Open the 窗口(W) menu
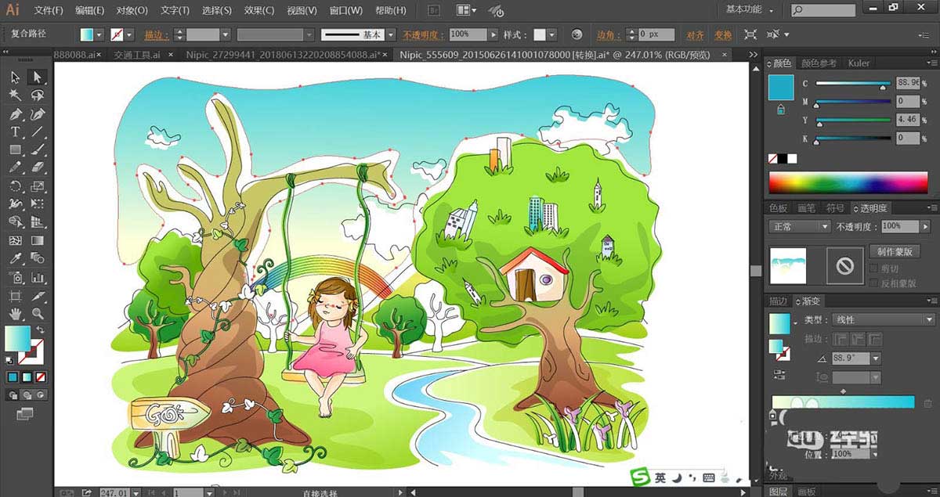Screen dimensions: 940x497 tap(345, 10)
